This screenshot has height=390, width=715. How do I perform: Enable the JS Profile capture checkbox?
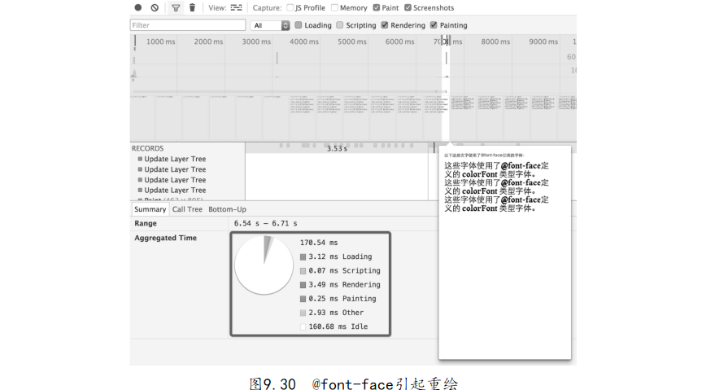290,8
